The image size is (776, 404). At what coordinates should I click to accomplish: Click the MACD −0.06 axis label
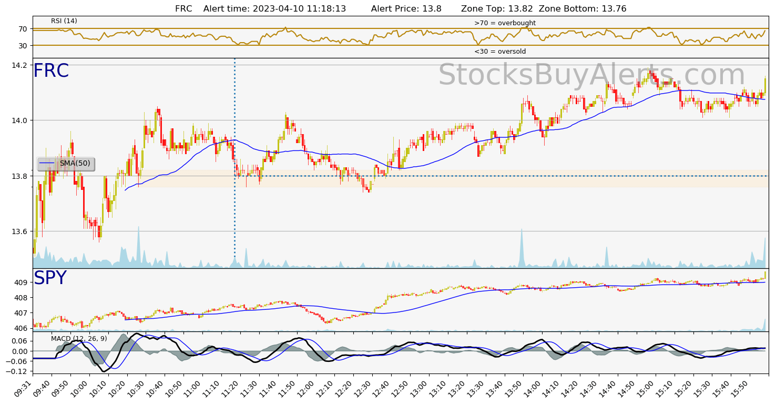click(x=17, y=361)
